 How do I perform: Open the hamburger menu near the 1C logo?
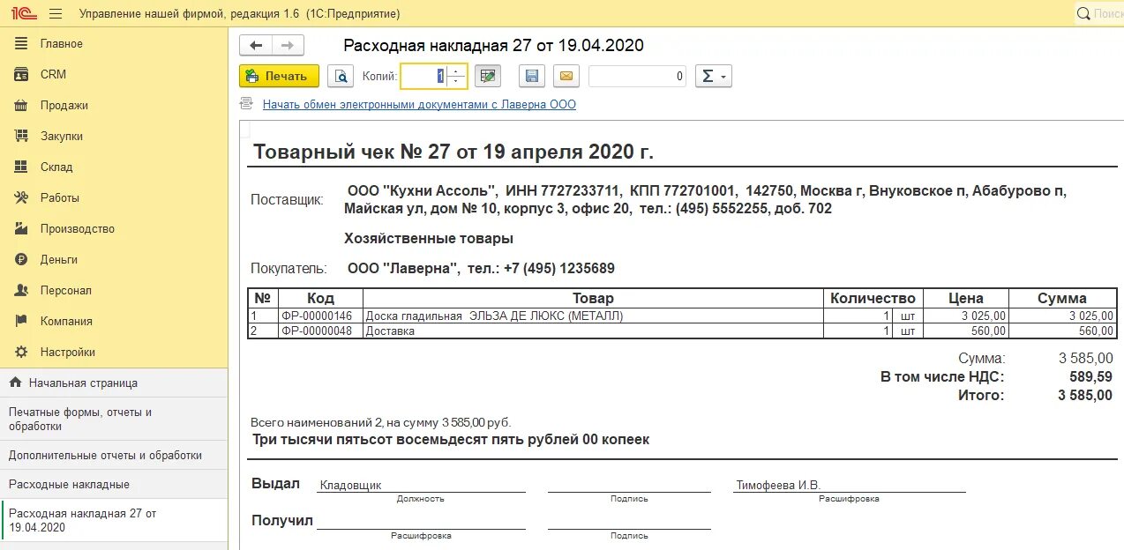(55, 13)
